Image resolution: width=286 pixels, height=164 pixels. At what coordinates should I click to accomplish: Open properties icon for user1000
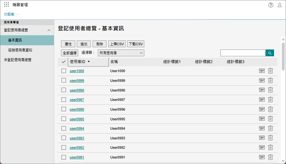pos(262,71)
